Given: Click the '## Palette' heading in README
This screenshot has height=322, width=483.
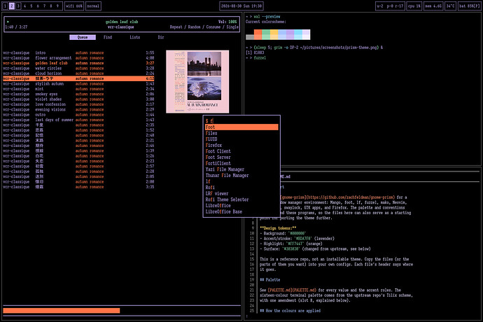Looking at the screenshot, I should [x=269, y=280].
